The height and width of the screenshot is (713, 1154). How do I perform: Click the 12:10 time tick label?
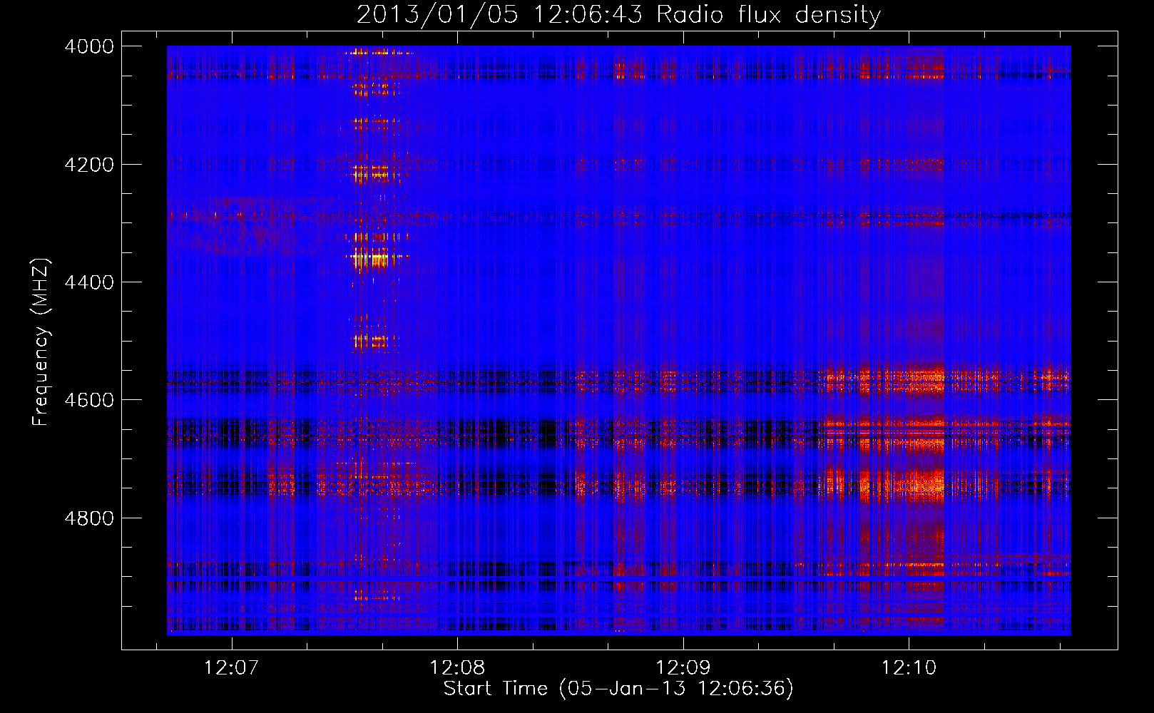point(909,668)
